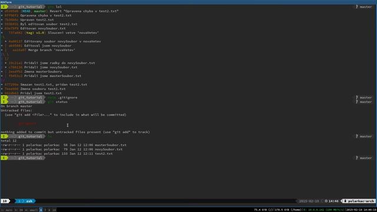Switch to workspace '3: IM'

(x=19, y=210)
